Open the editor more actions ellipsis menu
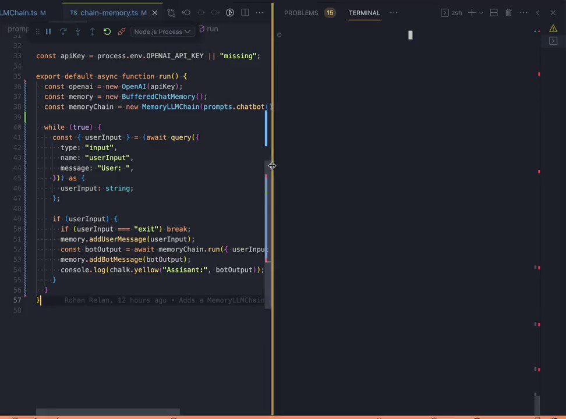 point(260,12)
